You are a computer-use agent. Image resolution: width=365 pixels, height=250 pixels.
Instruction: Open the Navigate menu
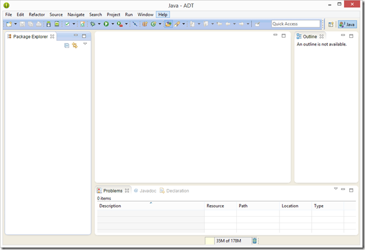point(76,15)
